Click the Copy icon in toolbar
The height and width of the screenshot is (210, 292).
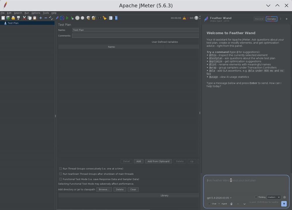(29, 18)
